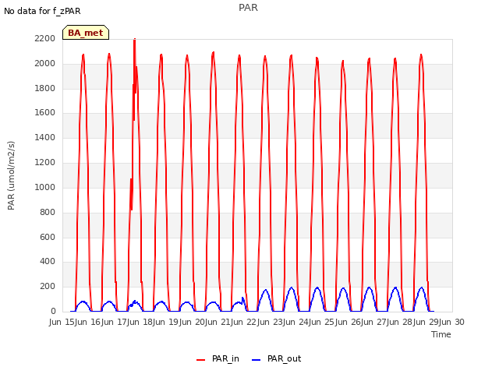The image size is (499, 374).
Task: Click the 400 y-axis tick label
Action: click(48, 262)
